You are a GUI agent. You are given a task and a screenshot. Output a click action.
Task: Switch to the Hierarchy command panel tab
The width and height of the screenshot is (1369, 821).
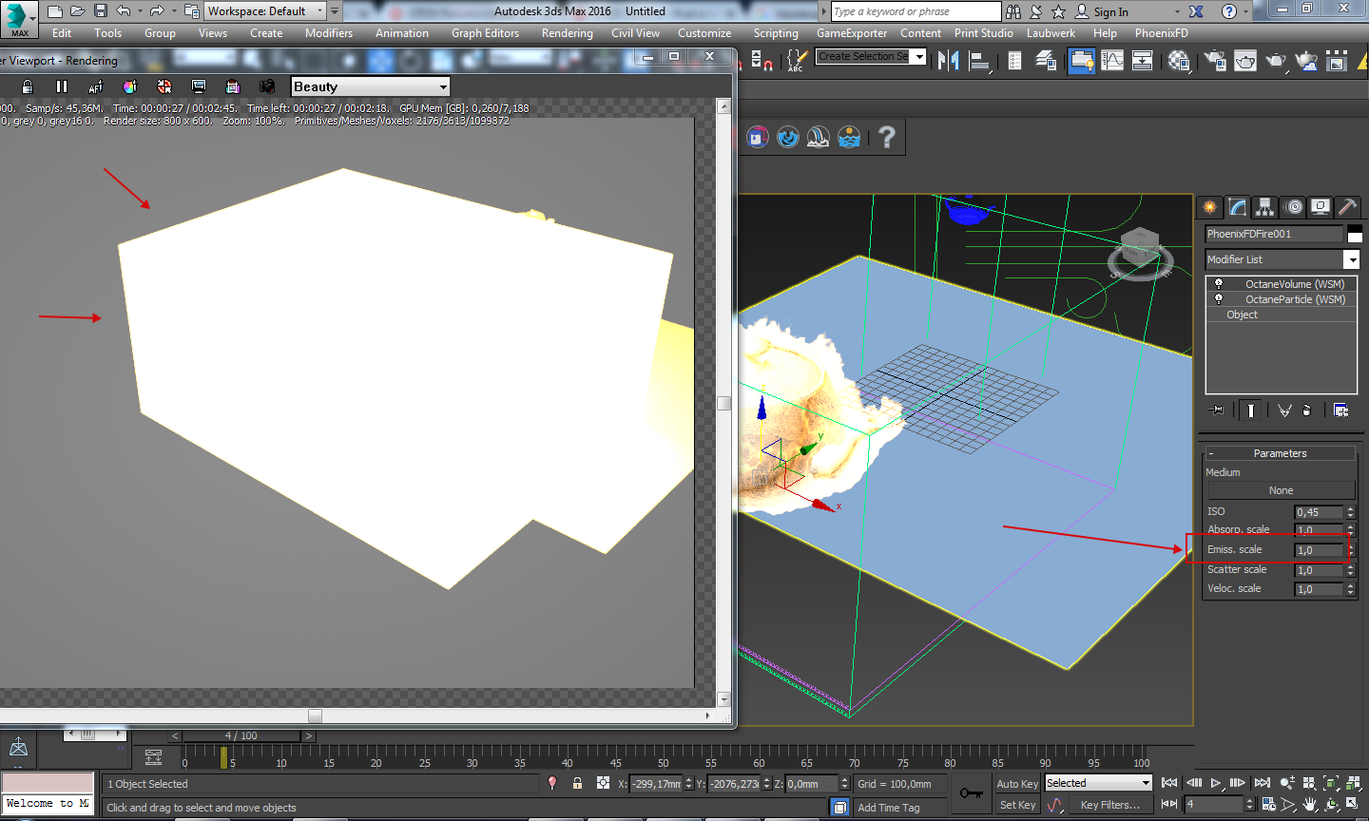1264,206
